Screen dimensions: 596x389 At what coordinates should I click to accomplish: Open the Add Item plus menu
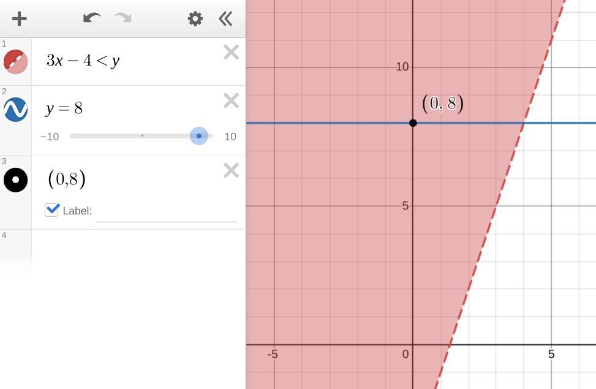[19, 18]
